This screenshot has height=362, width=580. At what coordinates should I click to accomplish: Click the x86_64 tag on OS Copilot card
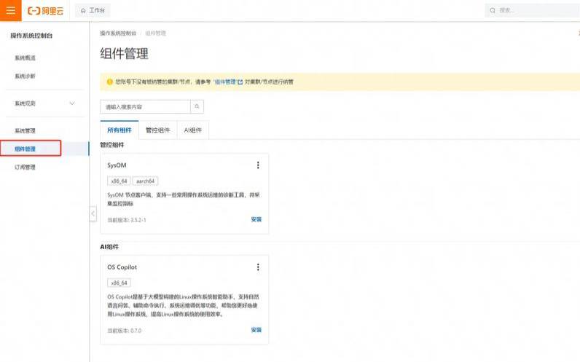(x=119, y=283)
